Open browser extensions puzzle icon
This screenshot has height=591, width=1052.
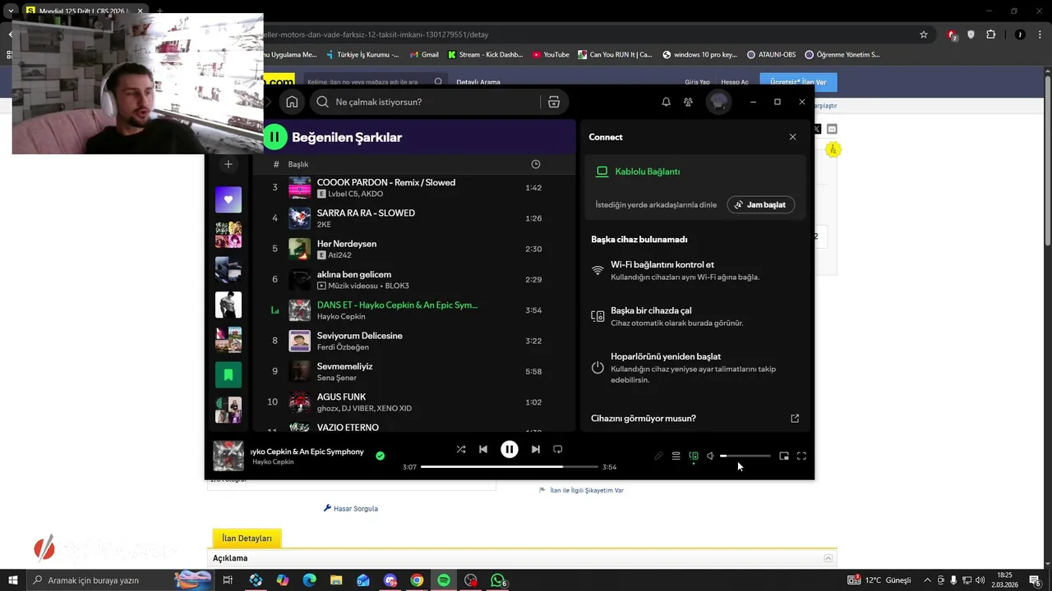(990, 34)
